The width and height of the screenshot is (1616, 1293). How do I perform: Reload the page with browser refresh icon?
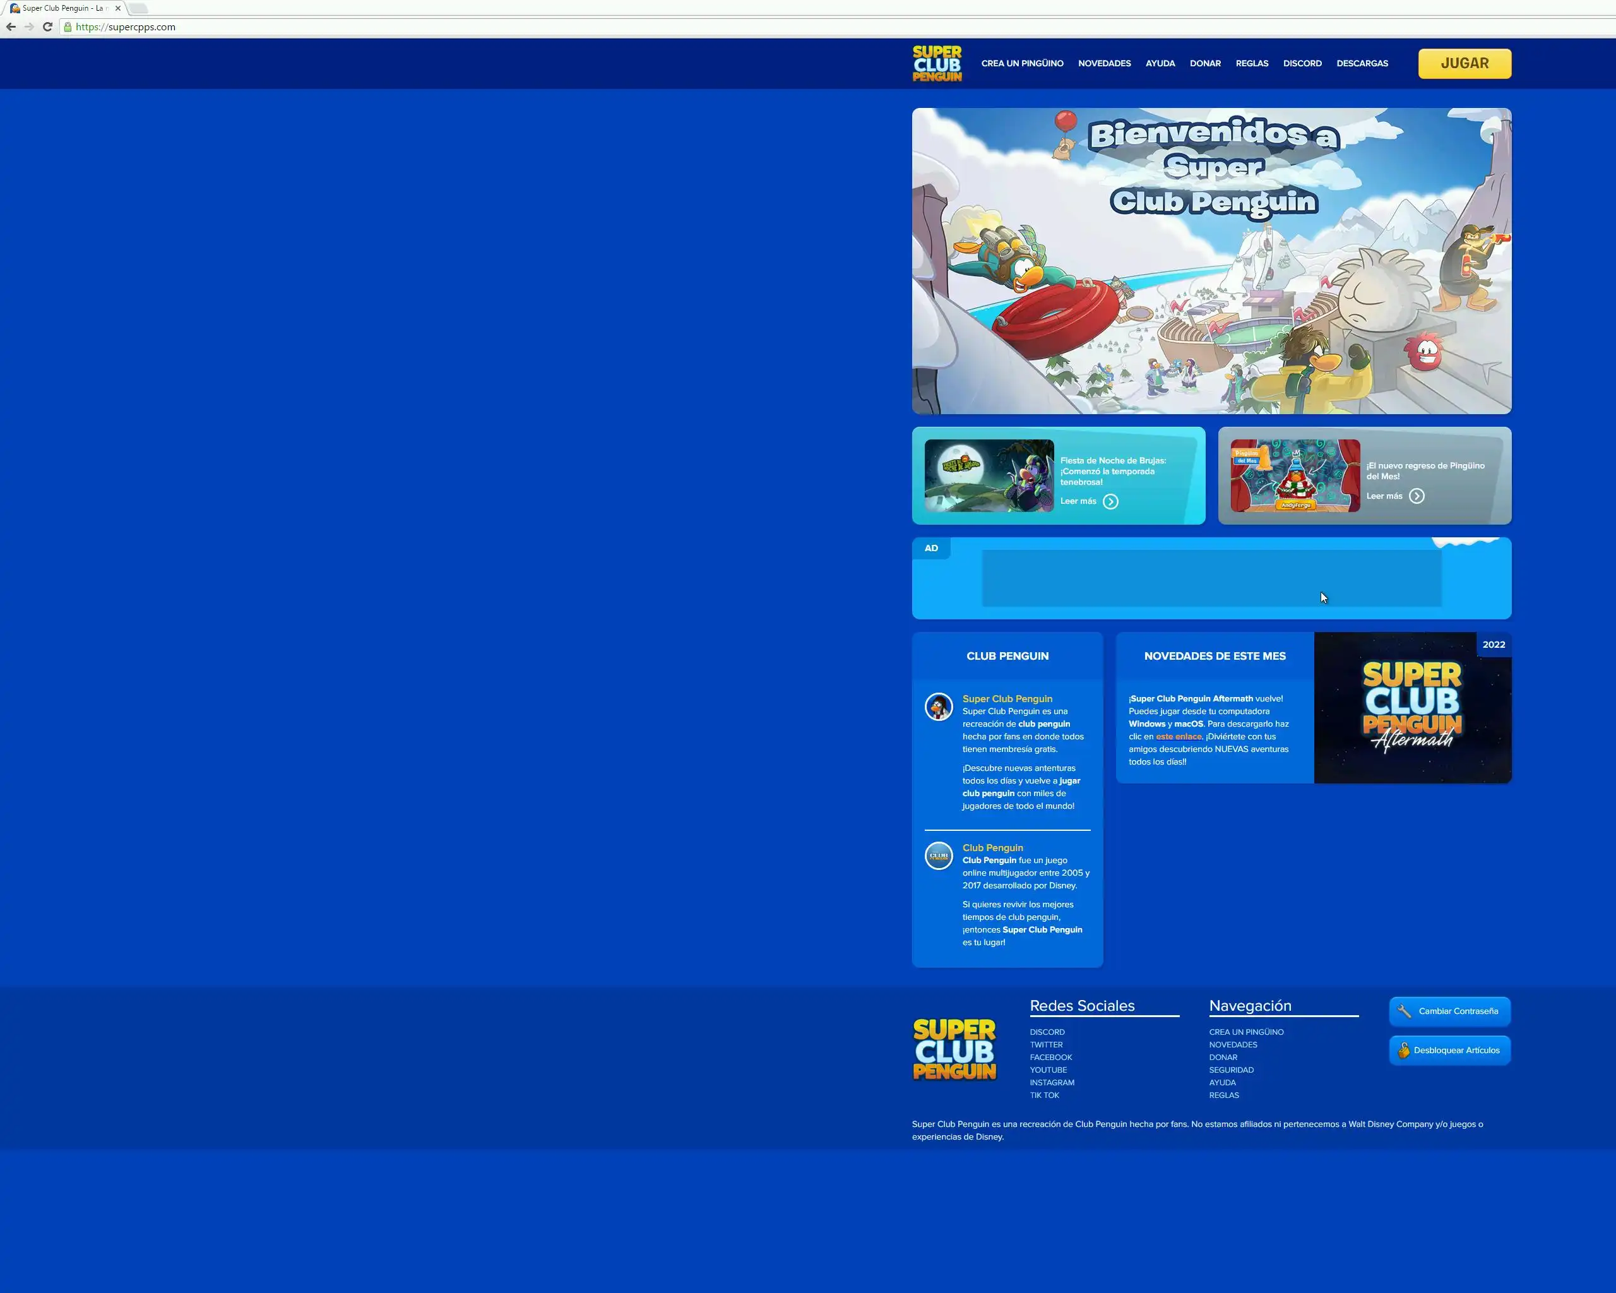click(x=47, y=27)
